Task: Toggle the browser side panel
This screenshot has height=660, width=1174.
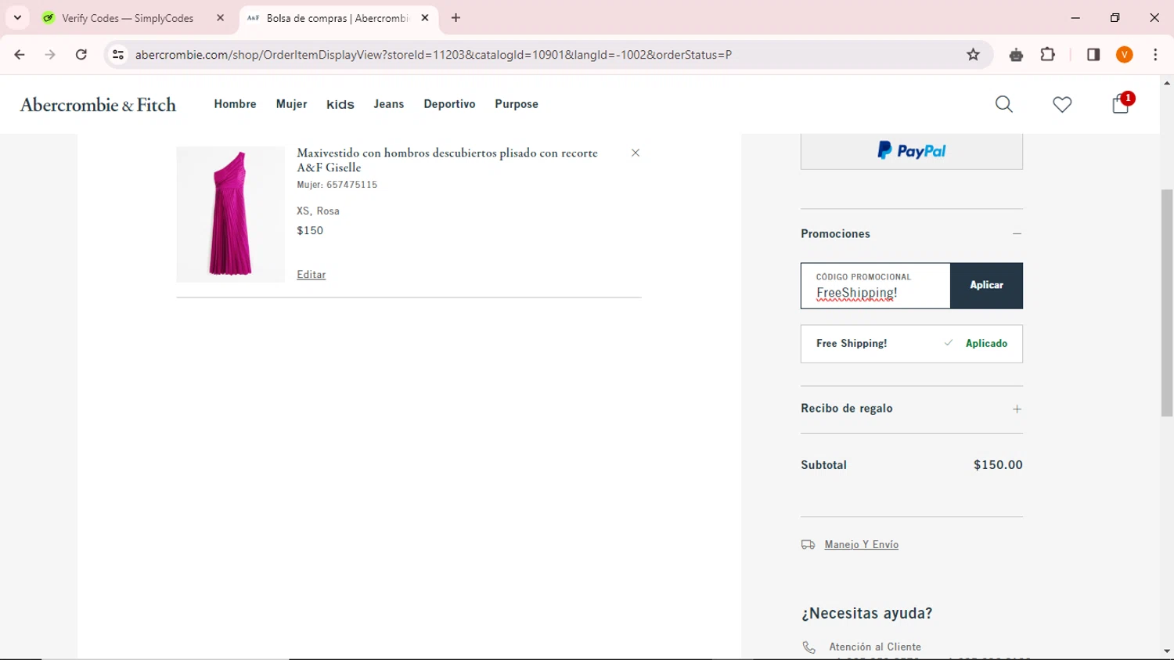Action: 1093,55
